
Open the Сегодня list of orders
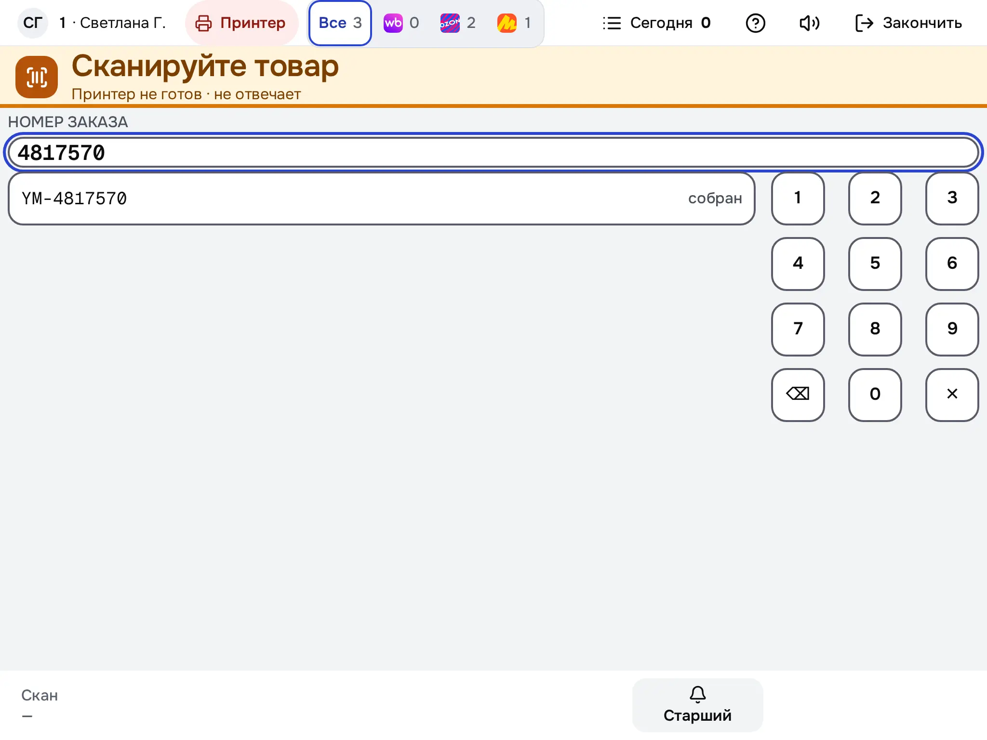pos(657,23)
